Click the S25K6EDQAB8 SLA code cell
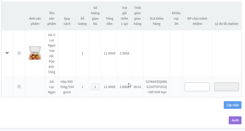The height and width of the screenshot is (131, 245). pyautogui.click(x=156, y=87)
